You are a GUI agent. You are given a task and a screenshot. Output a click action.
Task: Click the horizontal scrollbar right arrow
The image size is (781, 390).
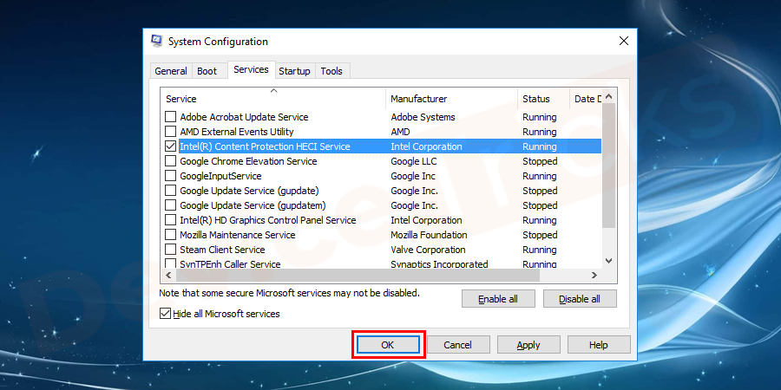click(x=594, y=275)
